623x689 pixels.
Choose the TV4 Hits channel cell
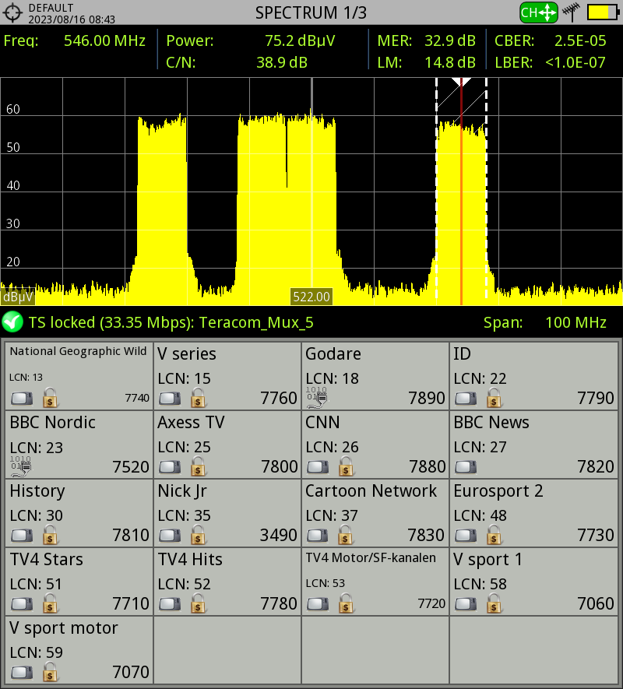[x=227, y=582]
